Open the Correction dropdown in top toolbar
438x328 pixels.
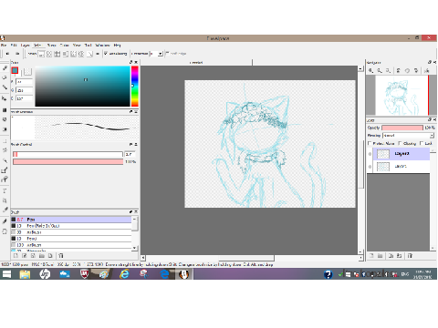(157, 54)
